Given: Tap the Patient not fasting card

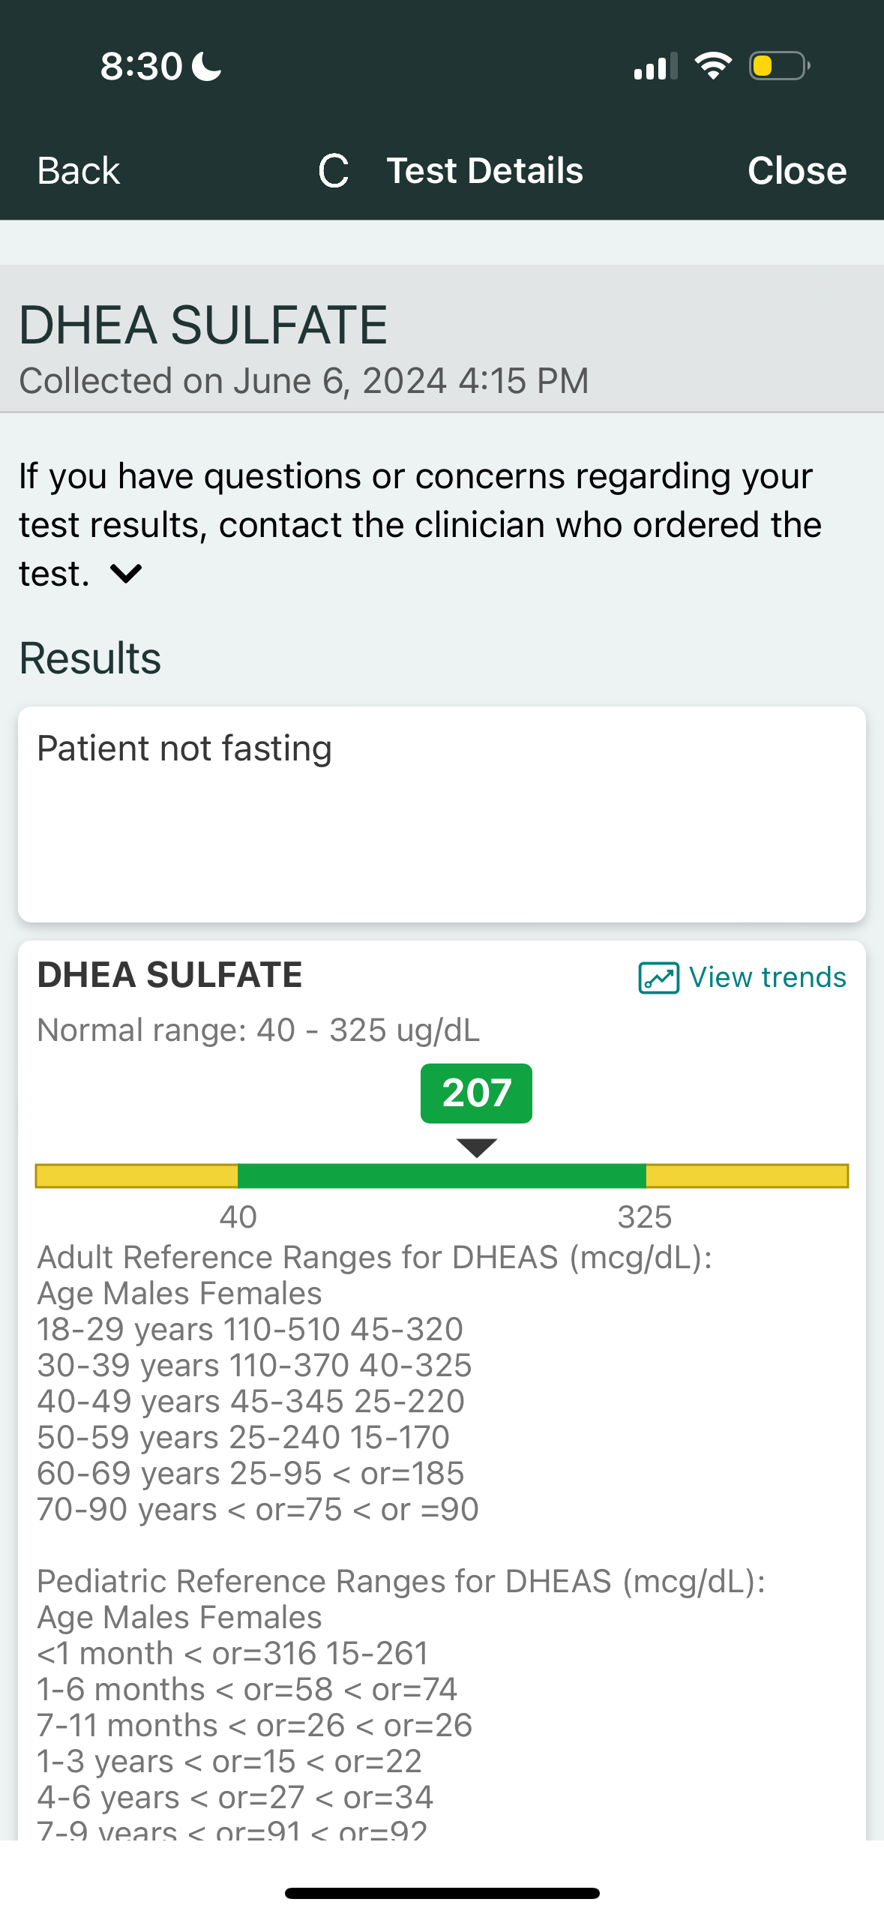Looking at the screenshot, I should (x=442, y=814).
